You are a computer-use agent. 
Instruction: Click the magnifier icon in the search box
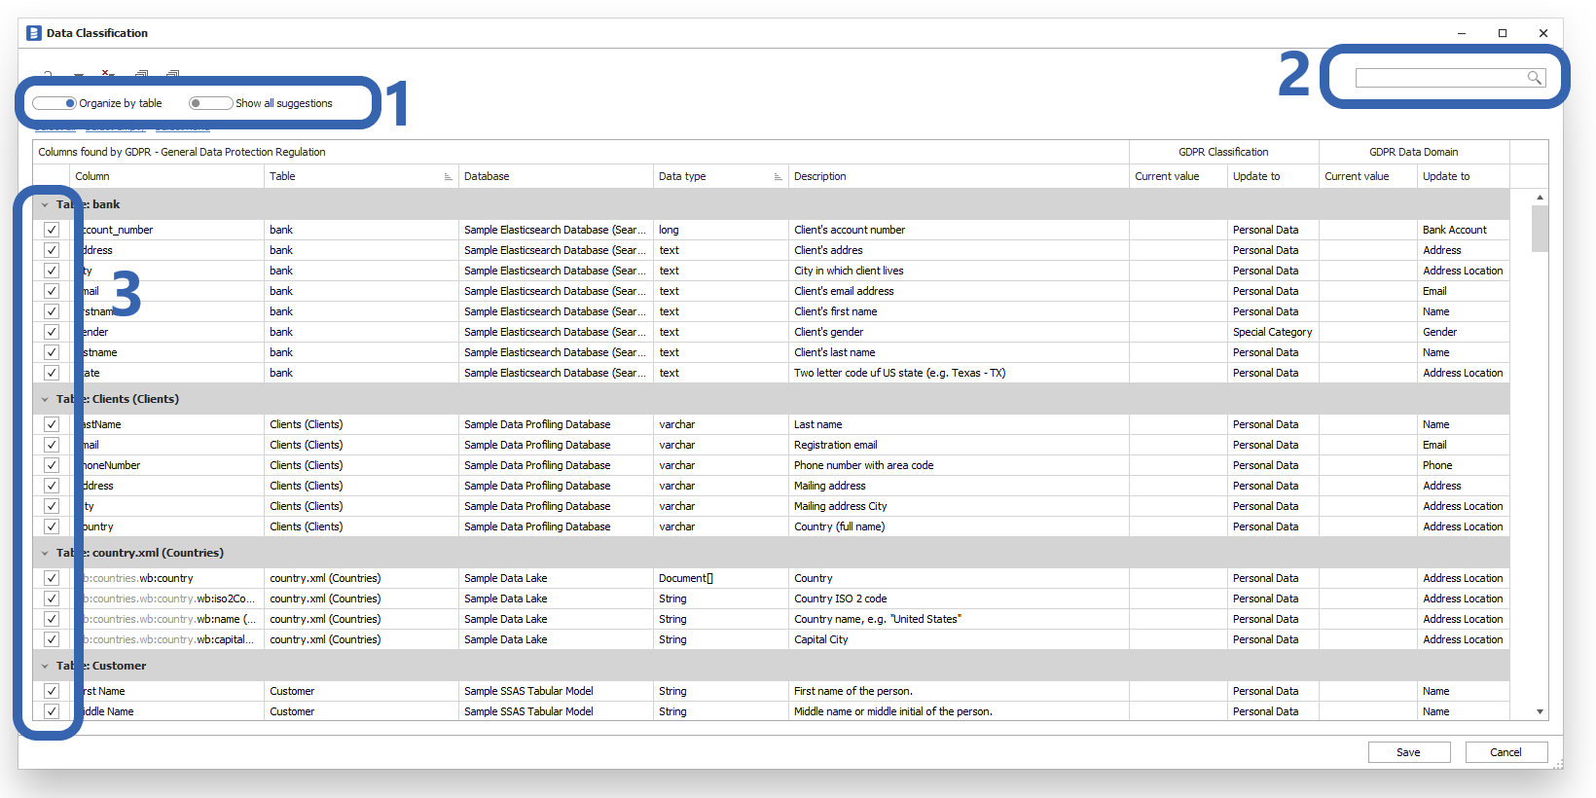point(1534,78)
